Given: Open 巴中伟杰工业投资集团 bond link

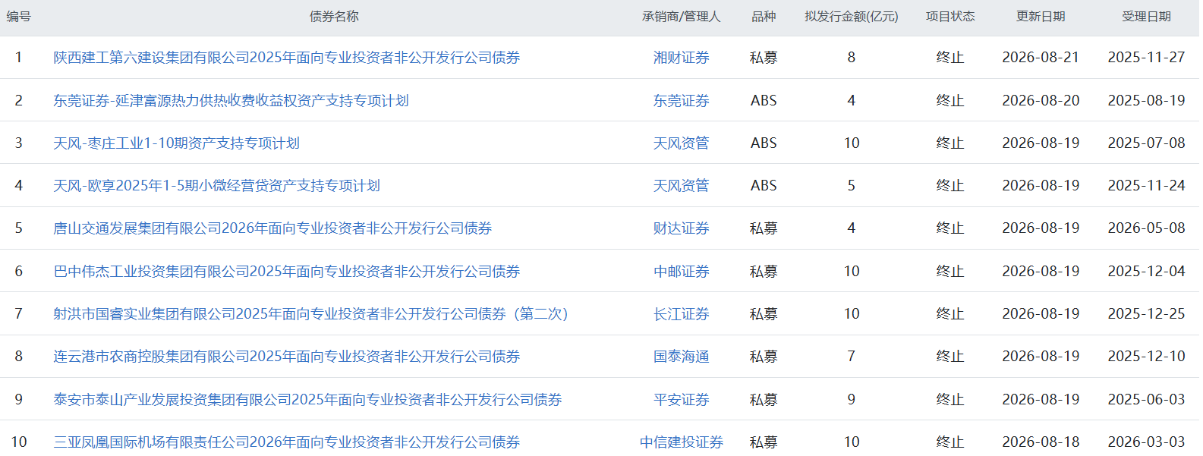Looking at the screenshot, I should pyautogui.click(x=286, y=271).
